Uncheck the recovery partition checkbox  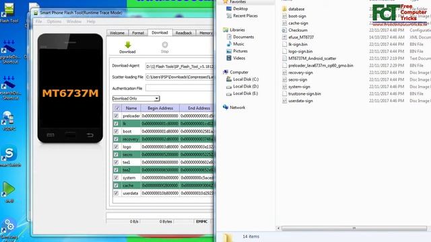(x=117, y=139)
